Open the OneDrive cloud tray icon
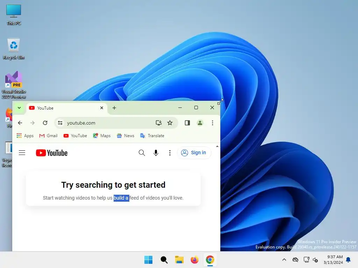 coord(295,260)
